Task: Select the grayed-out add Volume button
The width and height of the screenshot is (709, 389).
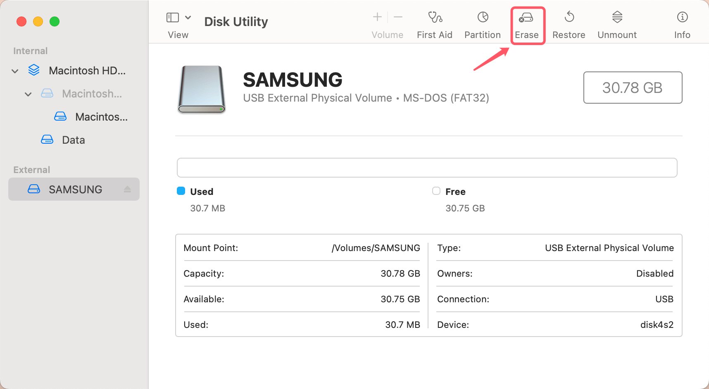Action: click(377, 17)
